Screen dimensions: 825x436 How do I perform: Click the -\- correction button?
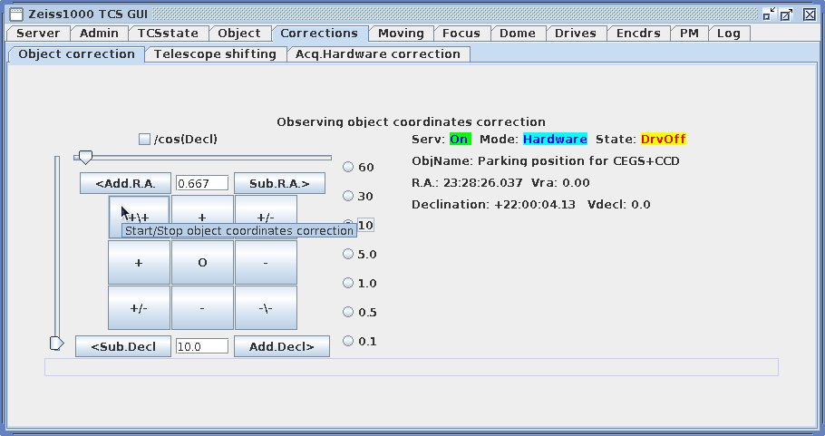pos(266,307)
